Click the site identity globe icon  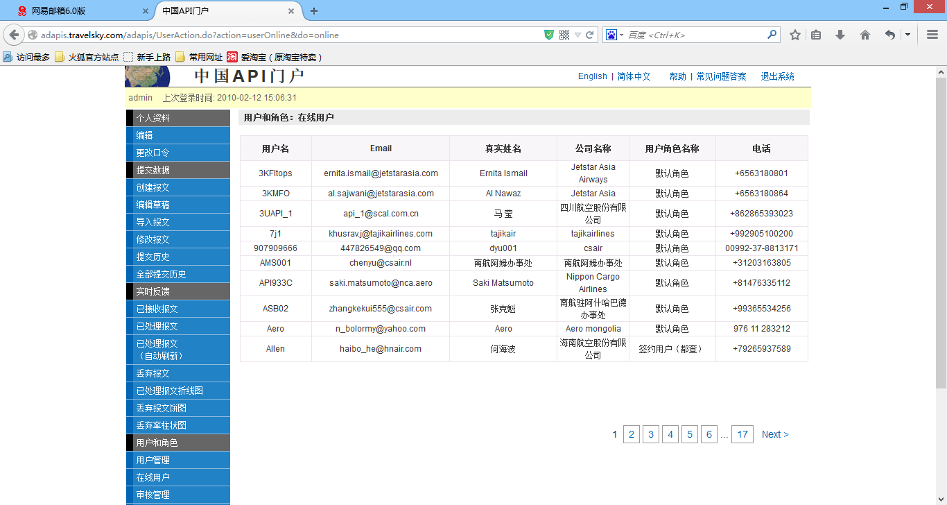pyautogui.click(x=33, y=35)
